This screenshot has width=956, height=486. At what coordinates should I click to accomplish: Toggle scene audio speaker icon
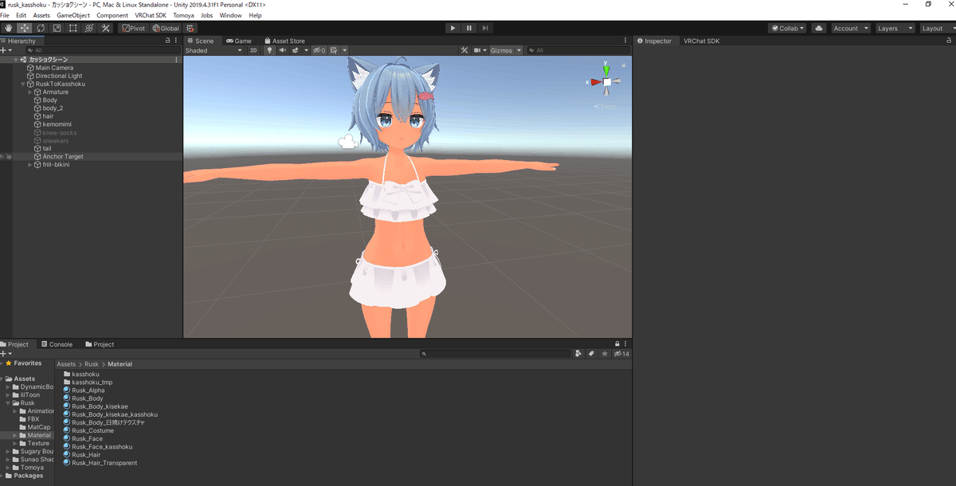[282, 50]
